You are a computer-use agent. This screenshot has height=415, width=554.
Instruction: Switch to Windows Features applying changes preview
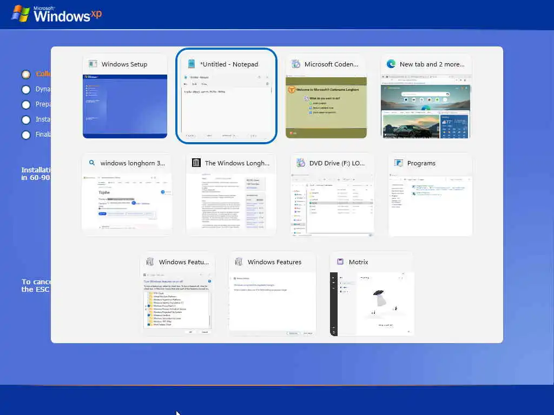[273, 304]
